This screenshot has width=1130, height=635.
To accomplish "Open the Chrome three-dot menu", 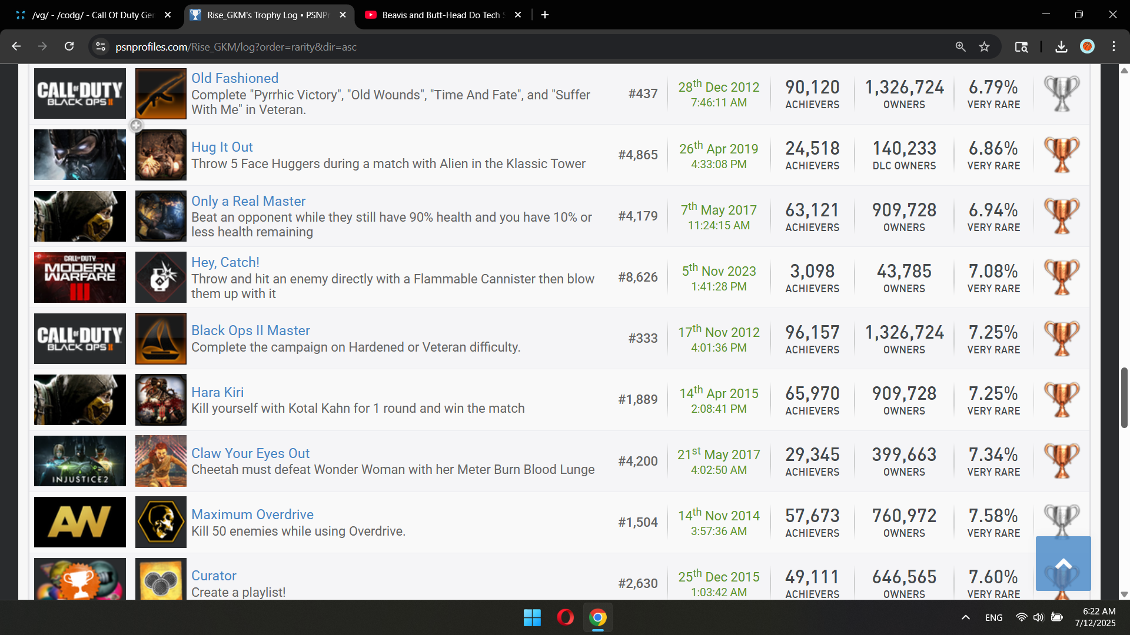I will click(x=1114, y=46).
